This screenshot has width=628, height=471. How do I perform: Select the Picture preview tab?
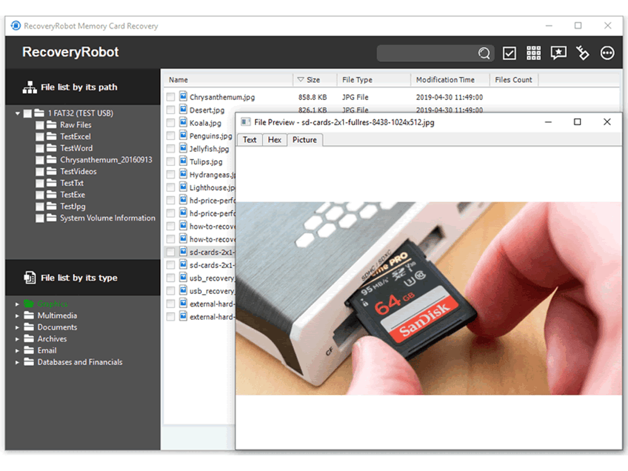pyautogui.click(x=304, y=140)
